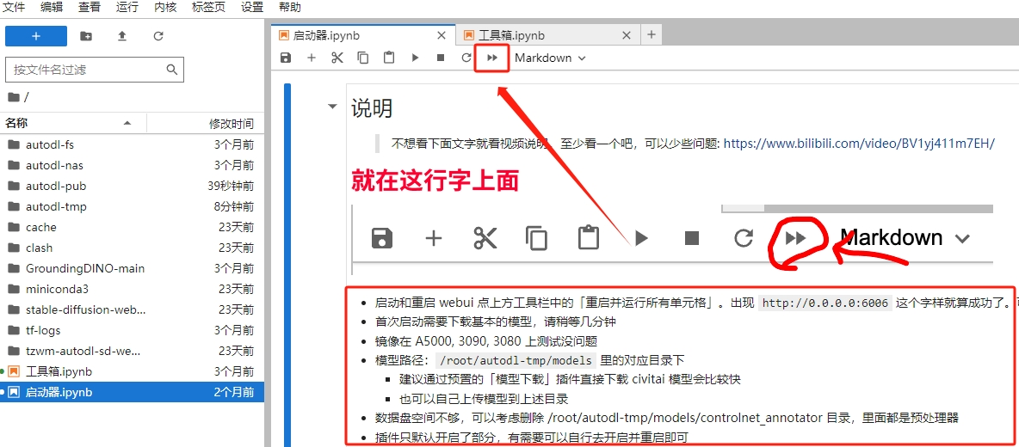Create a new folder in file browser
Image resolution: width=1019 pixels, height=447 pixels.
point(86,36)
